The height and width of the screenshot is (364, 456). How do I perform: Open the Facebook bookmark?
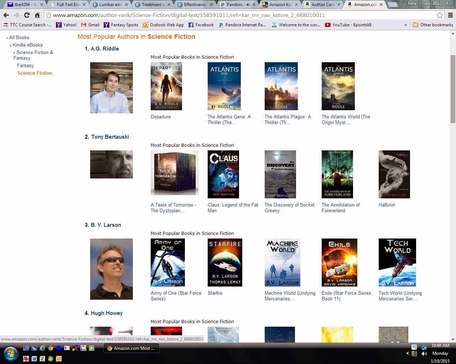coord(201,25)
